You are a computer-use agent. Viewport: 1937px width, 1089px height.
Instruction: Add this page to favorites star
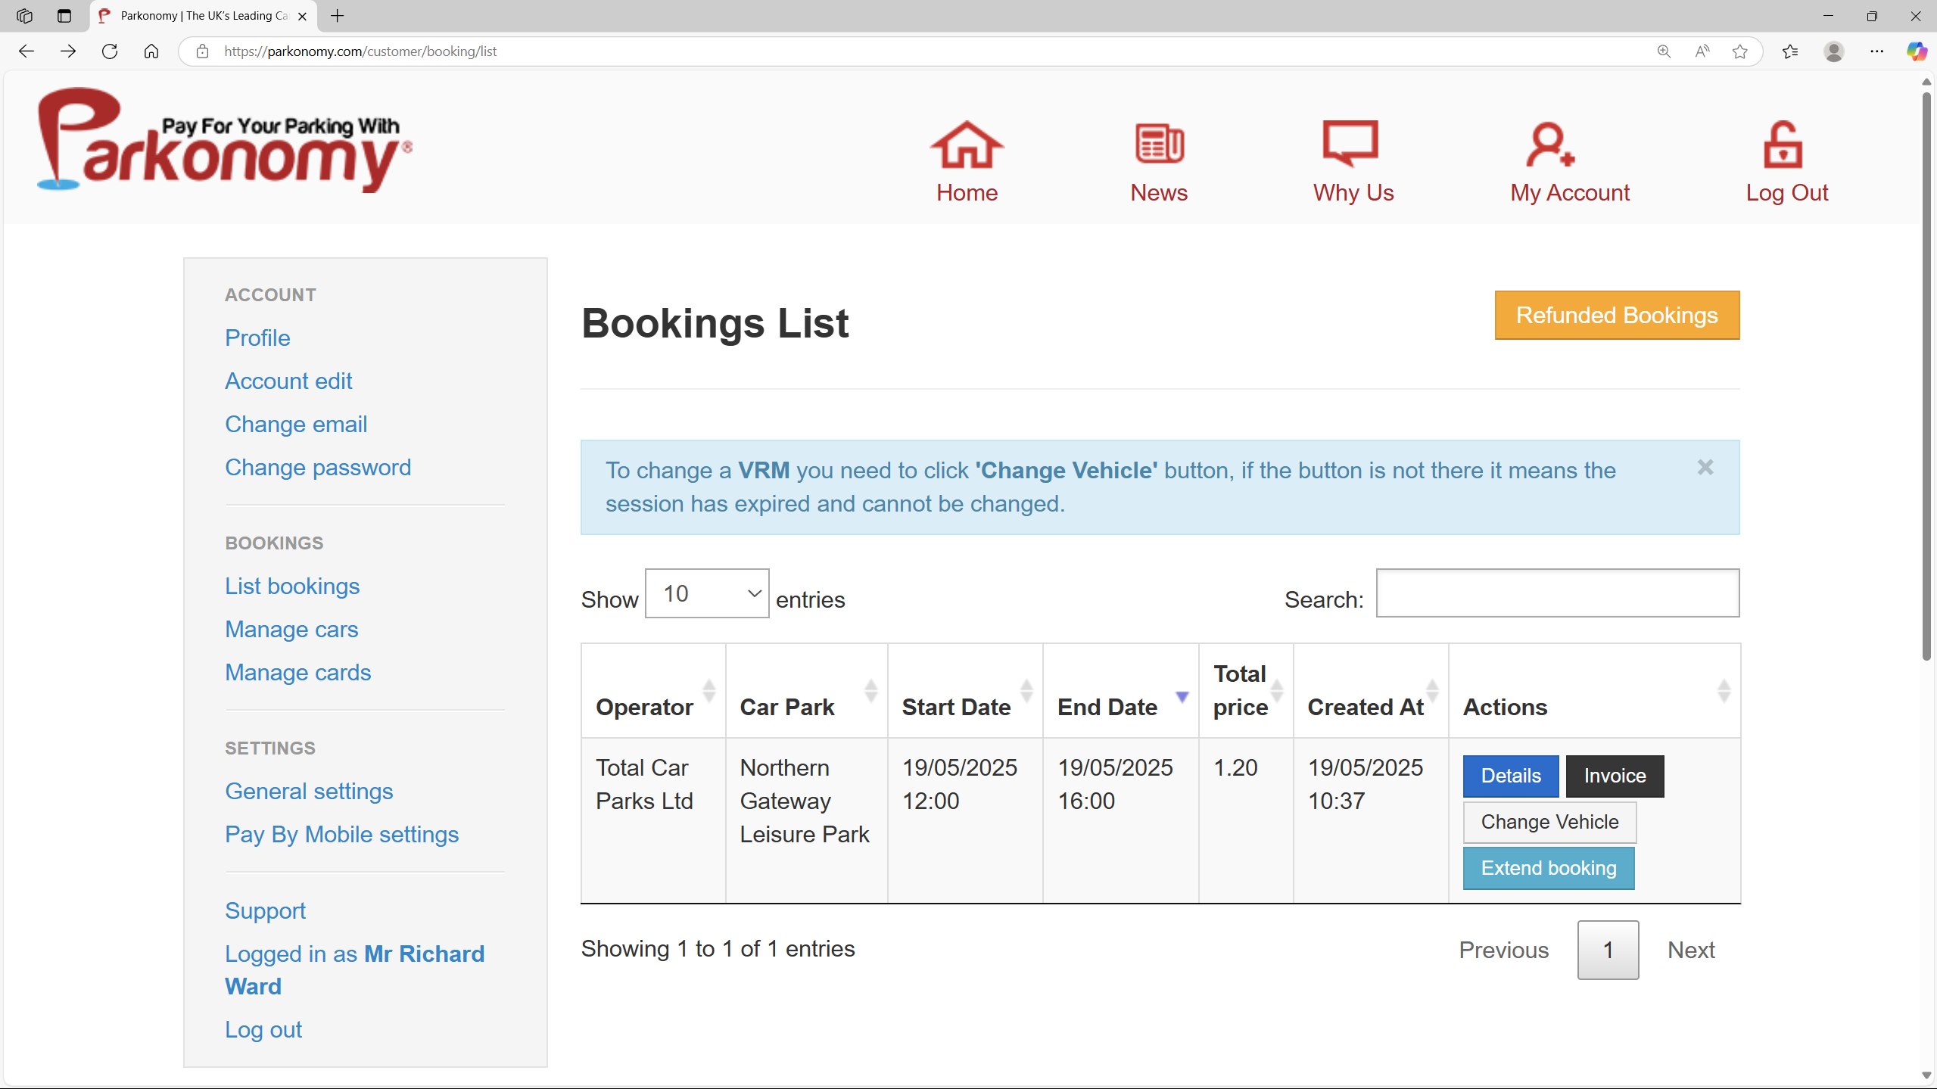[x=1740, y=51]
